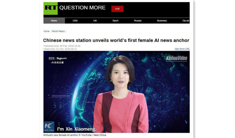Click the New China logo in image corner

pos(49,127)
